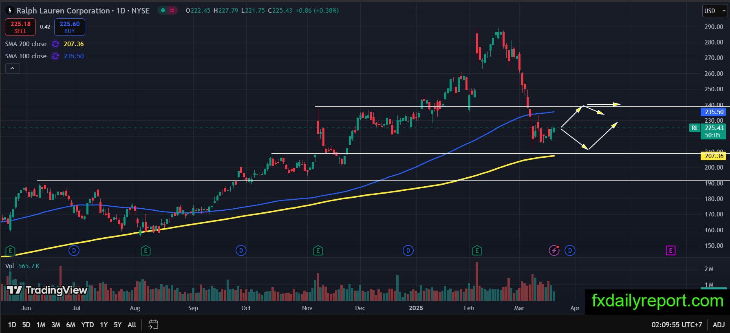
Task: Select the All time range
Action: coord(132,325)
